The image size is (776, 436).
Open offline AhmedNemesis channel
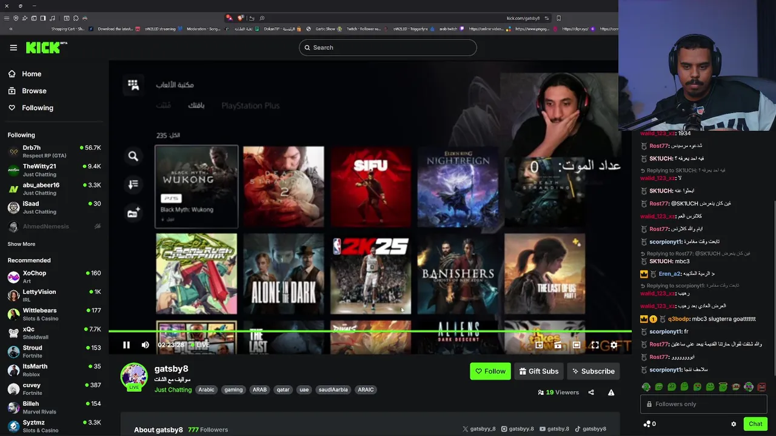click(x=54, y=226)
